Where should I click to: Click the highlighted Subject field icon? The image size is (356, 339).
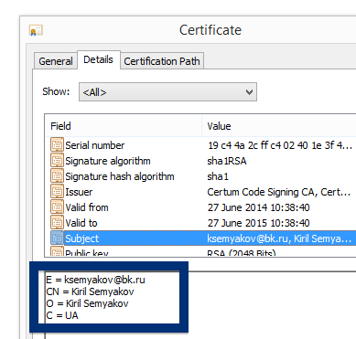57,238
